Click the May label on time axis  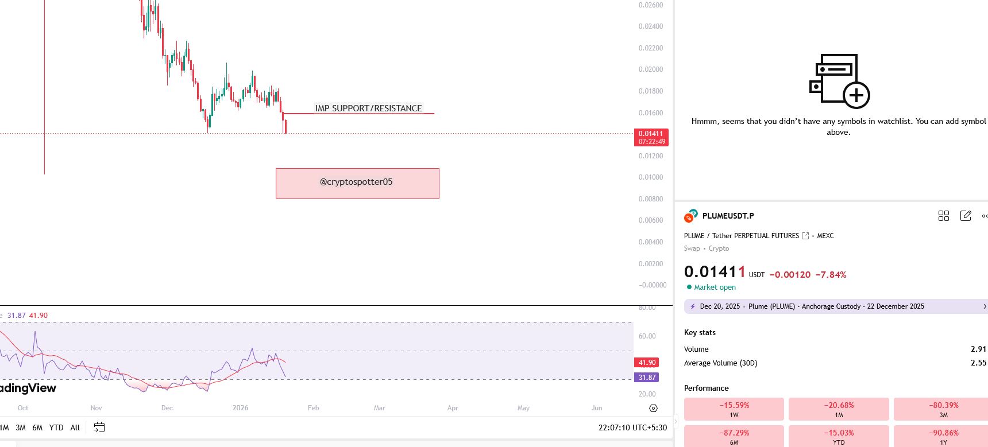tap(523, 408)
